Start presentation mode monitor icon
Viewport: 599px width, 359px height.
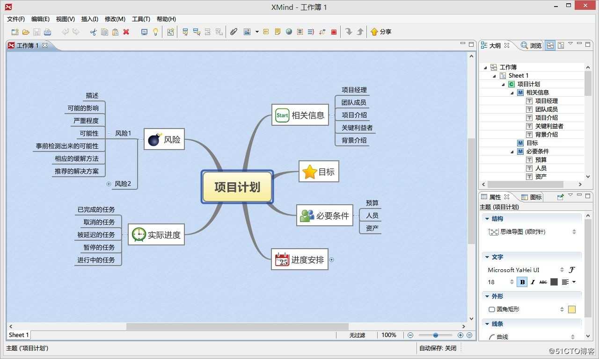coord(144,32)
